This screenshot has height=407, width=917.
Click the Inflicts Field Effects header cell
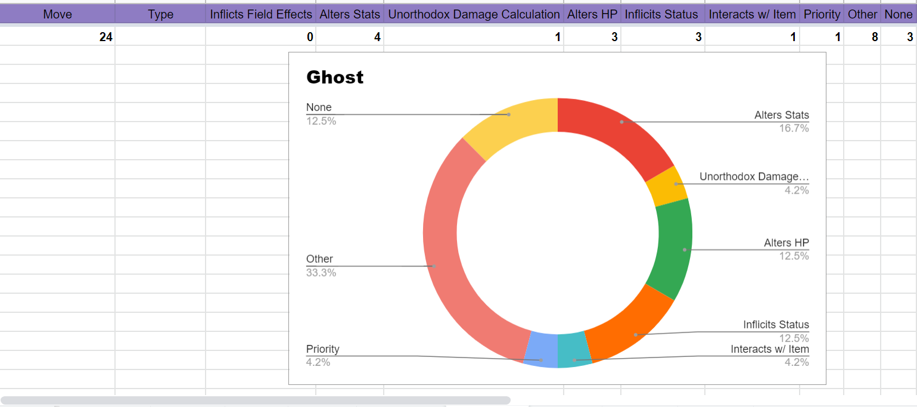(x=260, y=14)
